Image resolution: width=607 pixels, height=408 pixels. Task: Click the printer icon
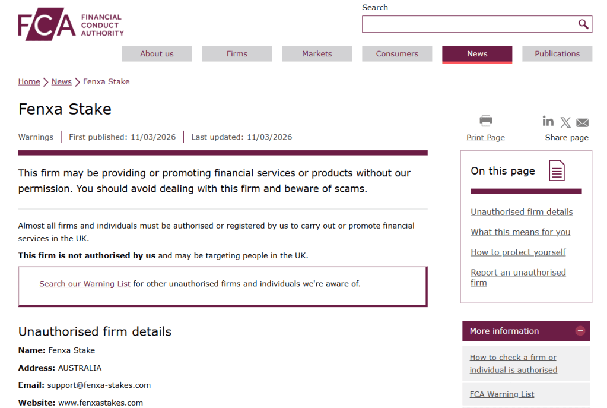coord(485,121)
